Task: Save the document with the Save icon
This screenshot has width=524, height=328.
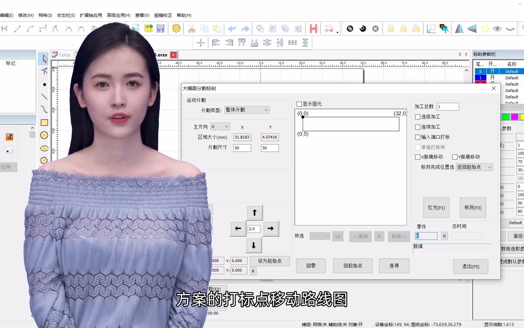Action: [160, 28]
